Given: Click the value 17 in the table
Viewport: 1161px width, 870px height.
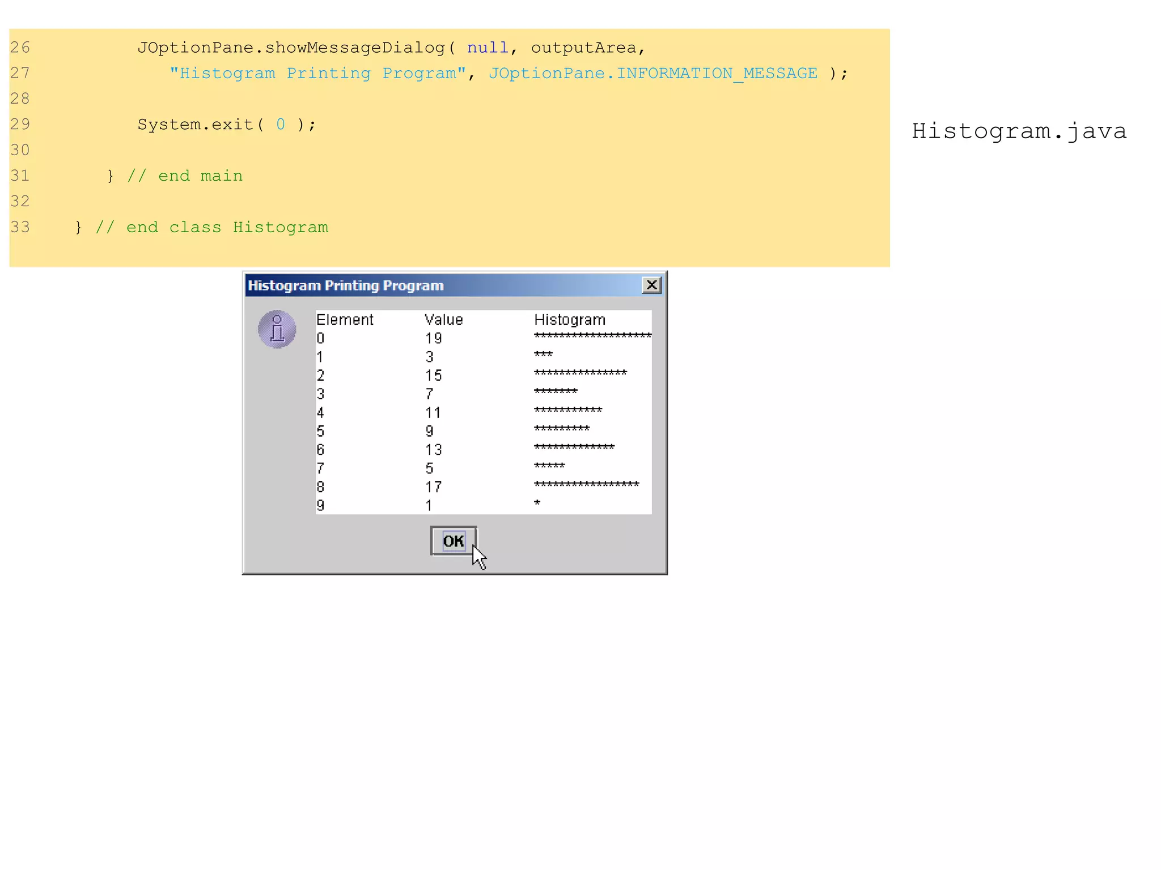Looking at the screenshot, I should point(434,487).
